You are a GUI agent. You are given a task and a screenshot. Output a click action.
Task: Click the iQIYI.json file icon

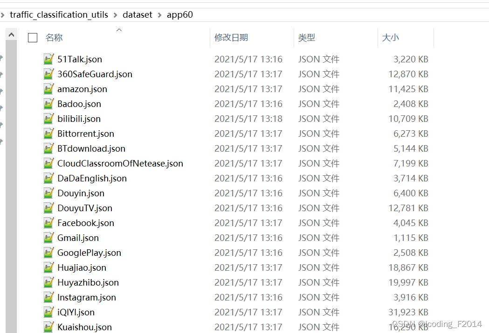point(48,312)
